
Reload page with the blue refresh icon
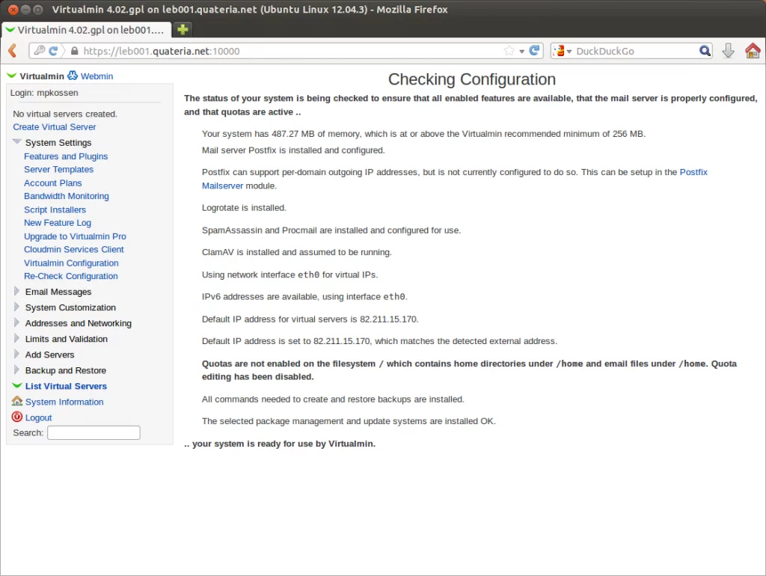click(x=534, y=50)
